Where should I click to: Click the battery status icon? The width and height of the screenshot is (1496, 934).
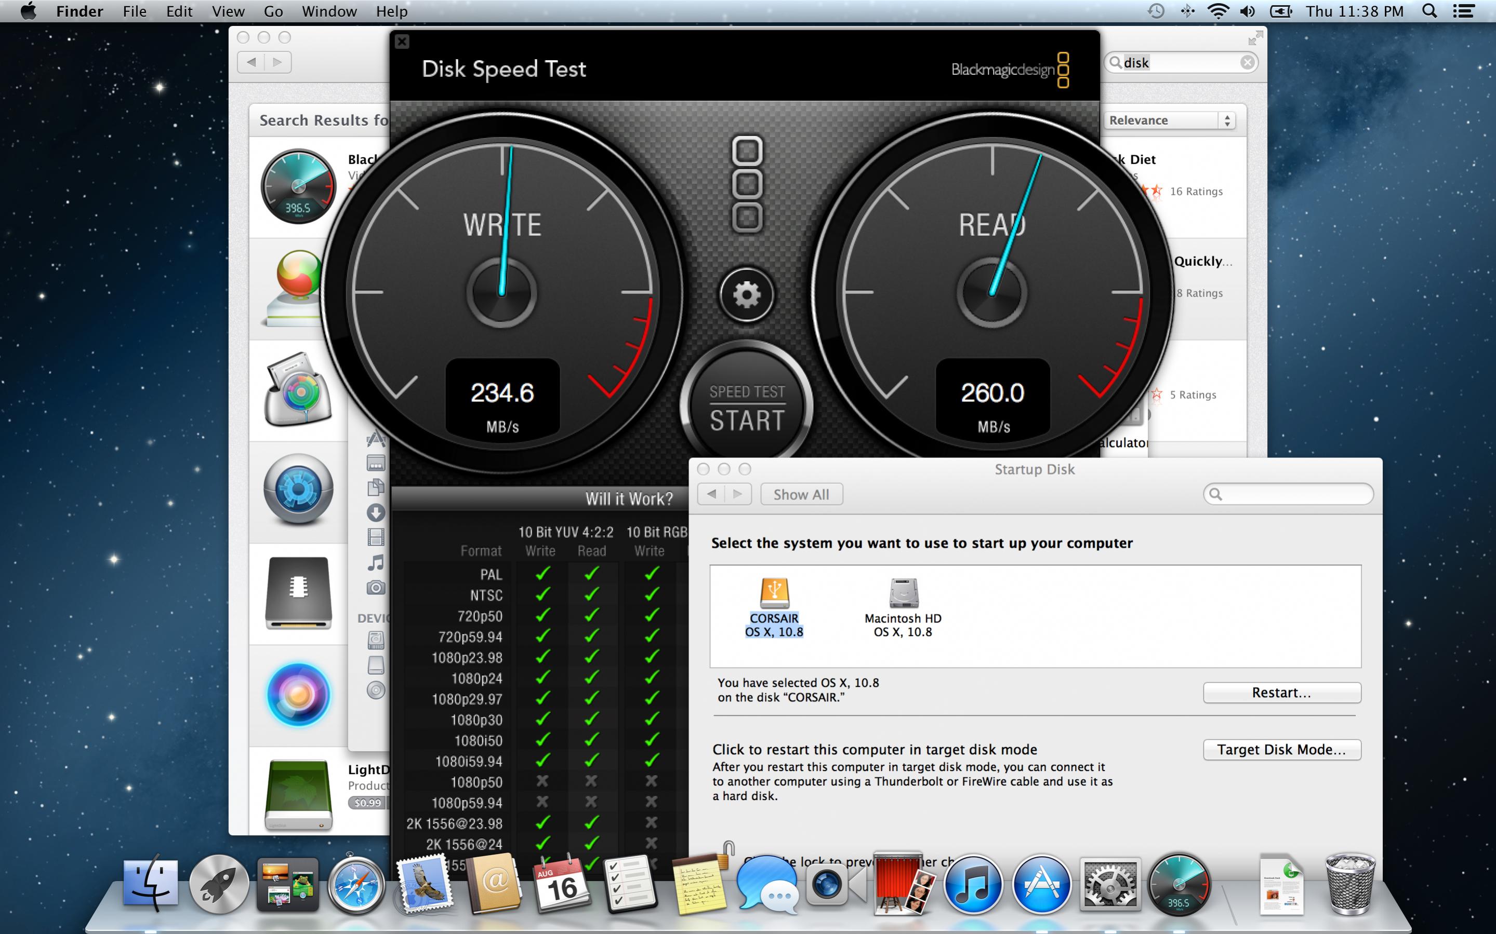pos(1281,11)
